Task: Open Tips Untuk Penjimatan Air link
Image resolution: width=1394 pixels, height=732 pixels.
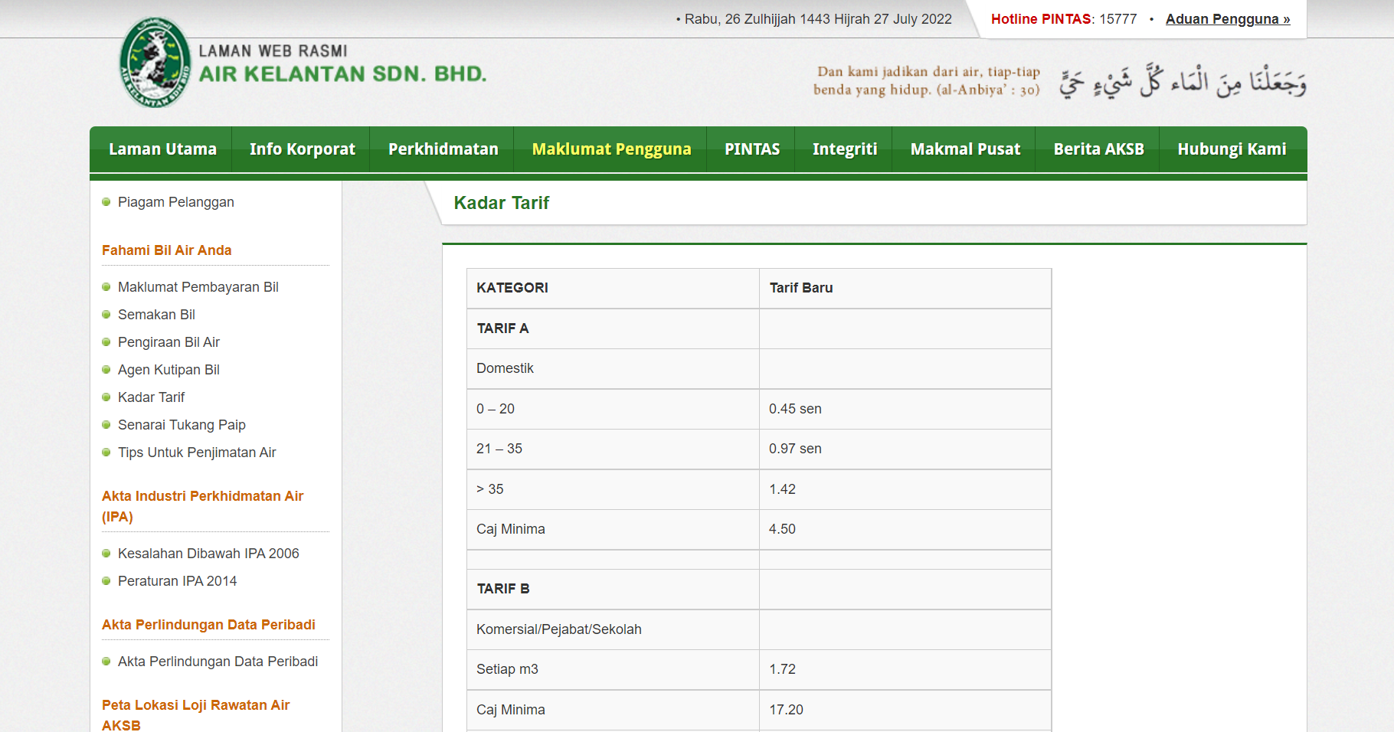Action: (x=197, y=453)
